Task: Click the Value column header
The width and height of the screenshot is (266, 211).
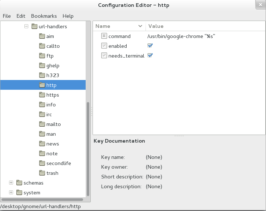Action: point(205,26)
